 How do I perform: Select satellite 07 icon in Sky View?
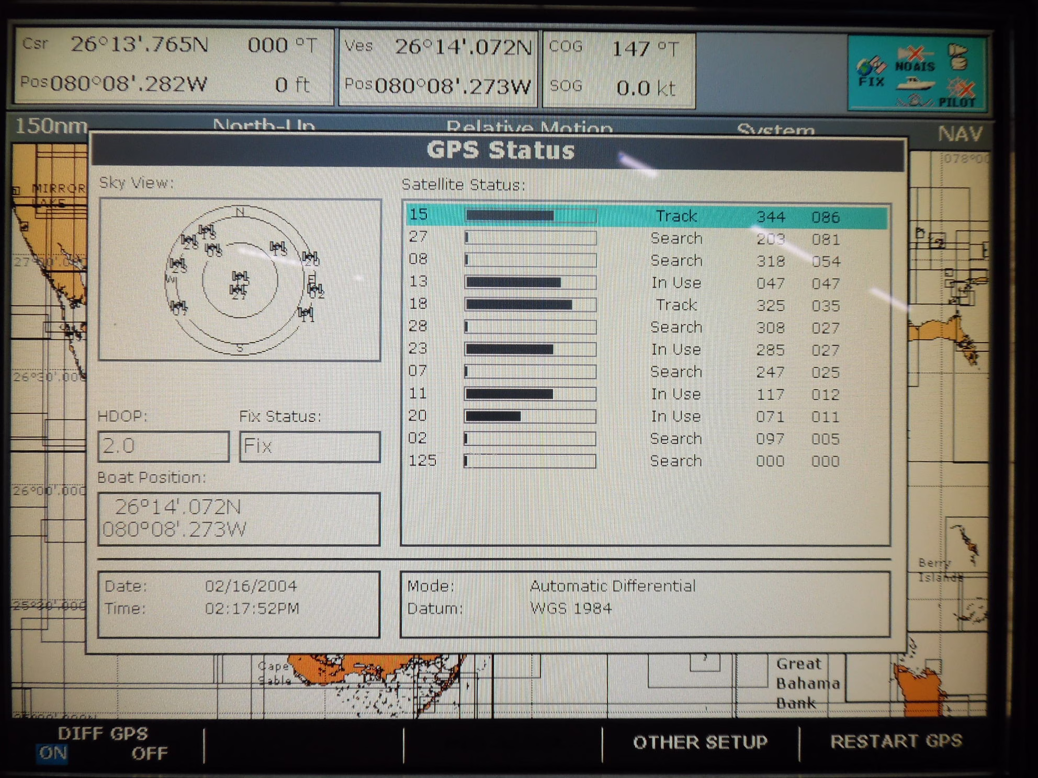click(x=178, y=307)
